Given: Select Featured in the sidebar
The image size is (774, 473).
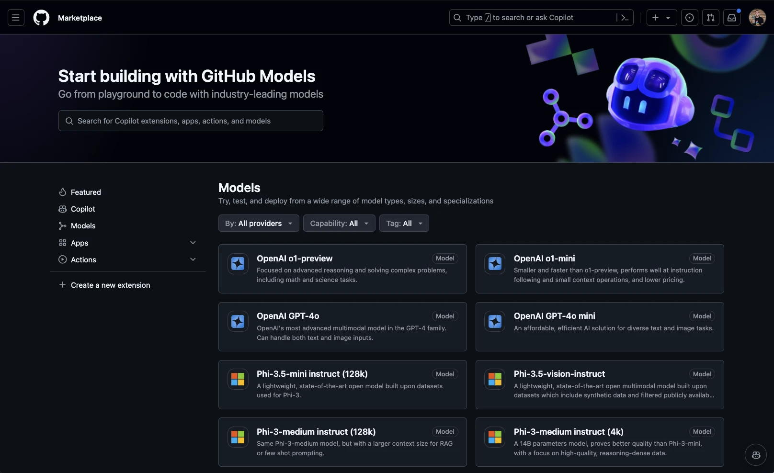Looking at the screenshot, I should click(x=86, y=192).
